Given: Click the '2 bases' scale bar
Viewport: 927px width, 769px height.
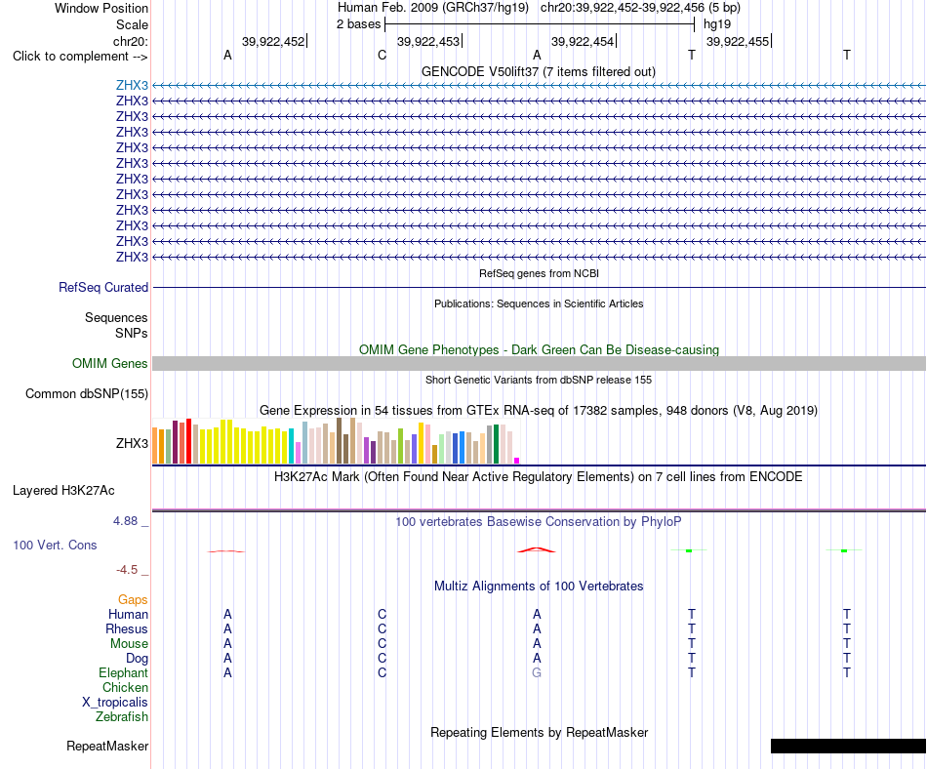Looking at the screenshot, I should tap(540, 24).
